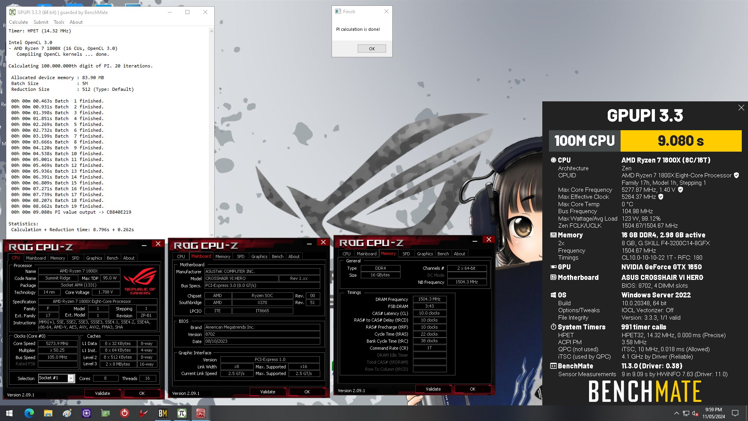This screenshot has height=421, width=748.
Task: Click 'NVIDIA GeForce GTX 1650' in BenchMate panel
Action: coord(661,267)
